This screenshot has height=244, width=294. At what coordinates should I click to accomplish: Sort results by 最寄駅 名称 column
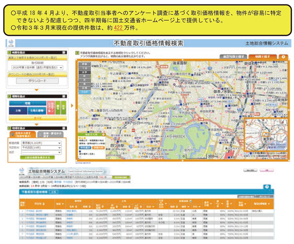[x=76, y=207]
